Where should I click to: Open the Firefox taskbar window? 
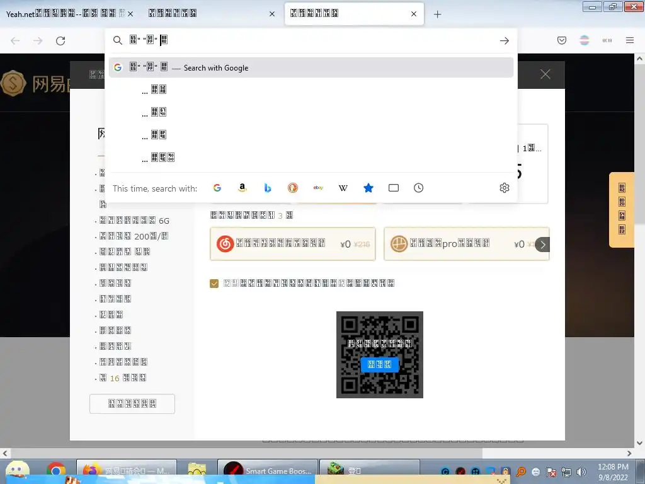point(127,471)
